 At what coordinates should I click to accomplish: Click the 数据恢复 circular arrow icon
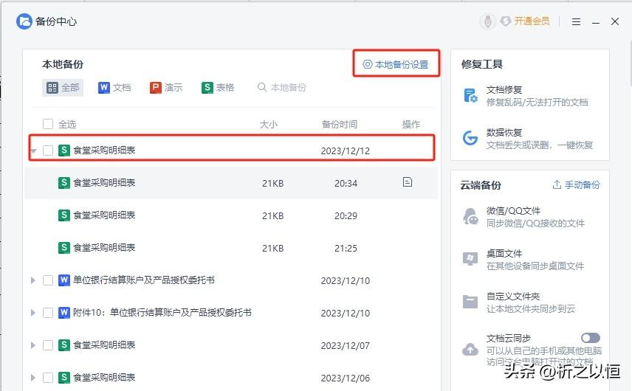click(x=470, y=138)
